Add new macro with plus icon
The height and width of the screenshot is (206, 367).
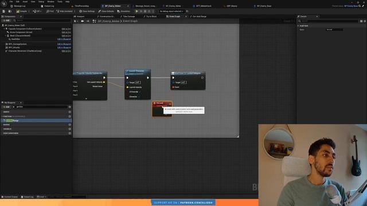pyautogui.click(x=70, y=125)
